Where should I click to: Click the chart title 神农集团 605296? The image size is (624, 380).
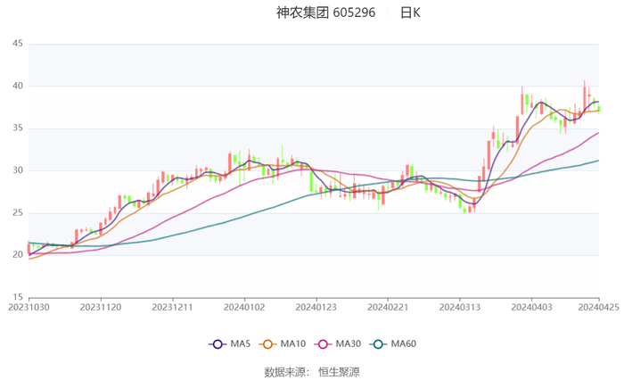[x=325, y=12]
